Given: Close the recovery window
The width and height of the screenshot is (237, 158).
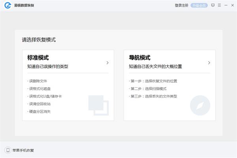Looking at the screenshot, I should [x=233, y=5].
